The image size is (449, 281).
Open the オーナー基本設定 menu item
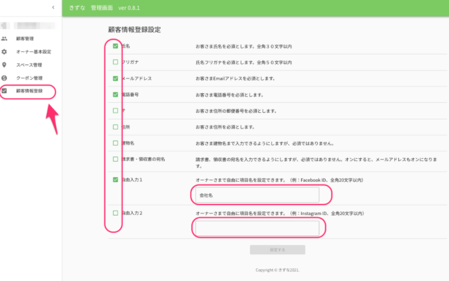(x=33, y=52)
